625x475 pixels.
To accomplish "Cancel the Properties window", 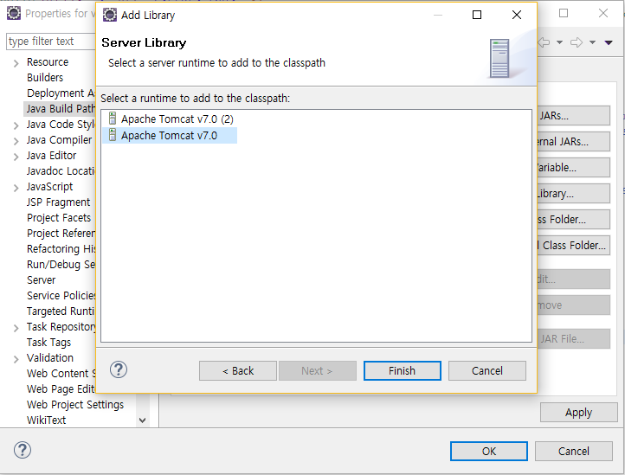I will pos(574,451).
